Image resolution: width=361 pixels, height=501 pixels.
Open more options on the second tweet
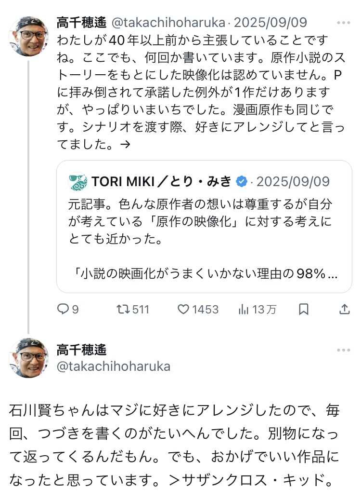click(344, 351)
